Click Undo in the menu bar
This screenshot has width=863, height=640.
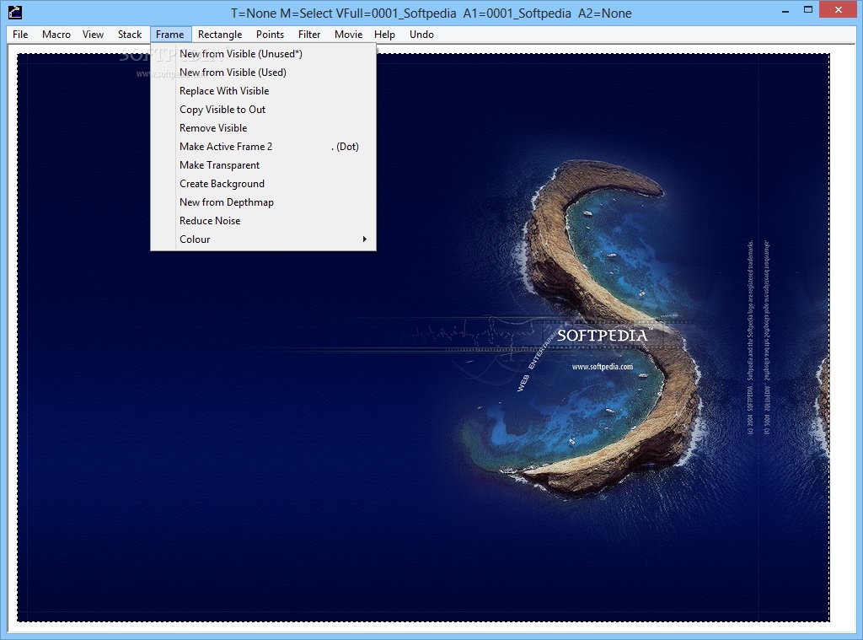pyautogui.click(x=421, y=34)
